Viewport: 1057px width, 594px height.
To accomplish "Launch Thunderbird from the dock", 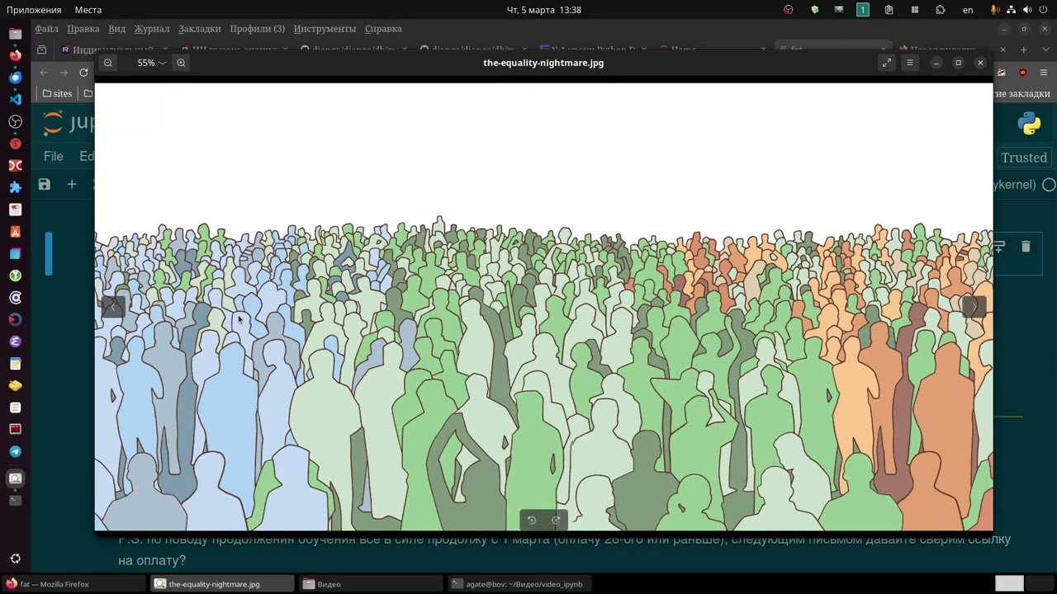I will [x=15, y=78].
